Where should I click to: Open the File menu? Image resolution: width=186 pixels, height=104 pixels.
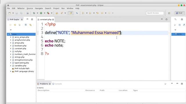(8, 8)
